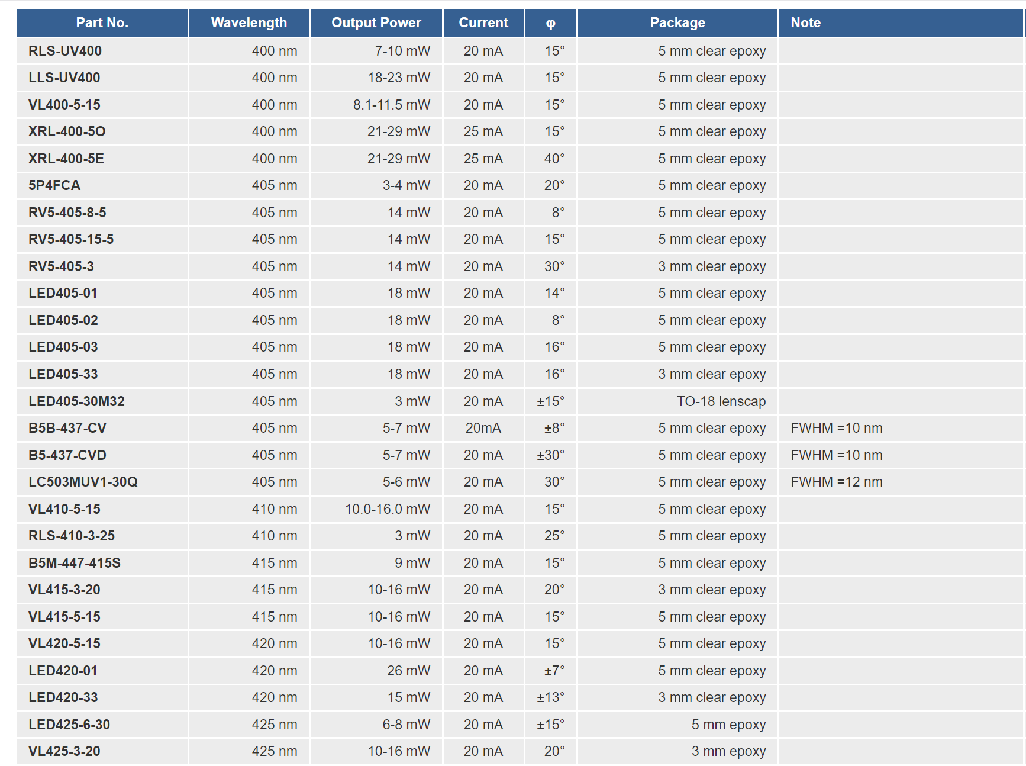The image size is (1026, 766).
Task: Select part number VL410-5-15
Action: 64,509
